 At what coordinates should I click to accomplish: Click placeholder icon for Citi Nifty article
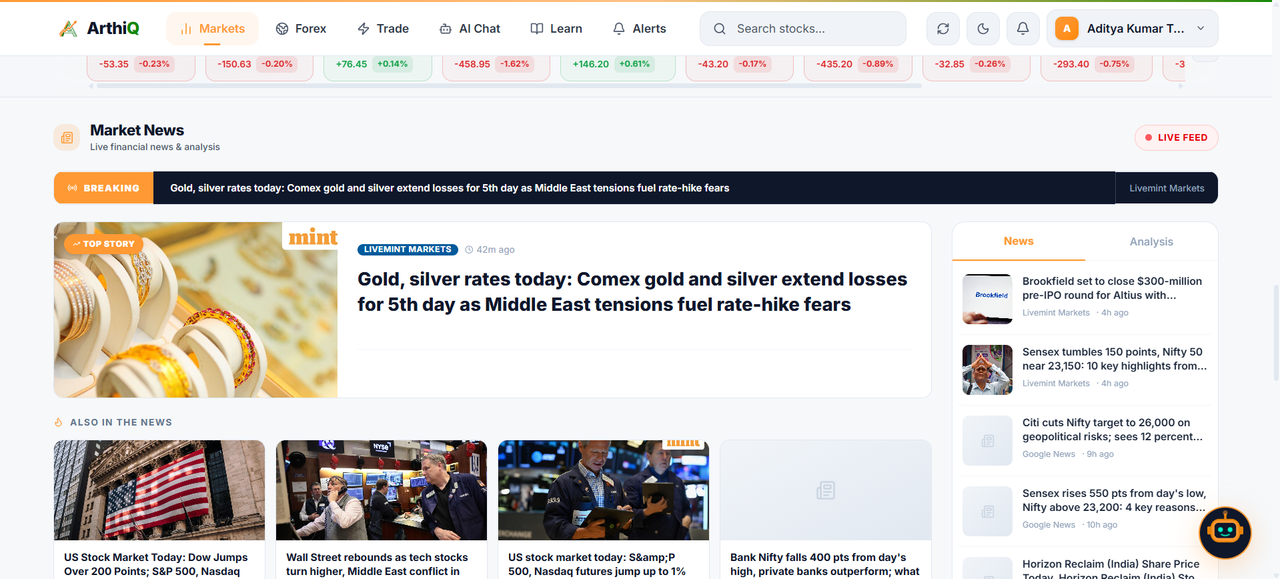pos(987,440)
